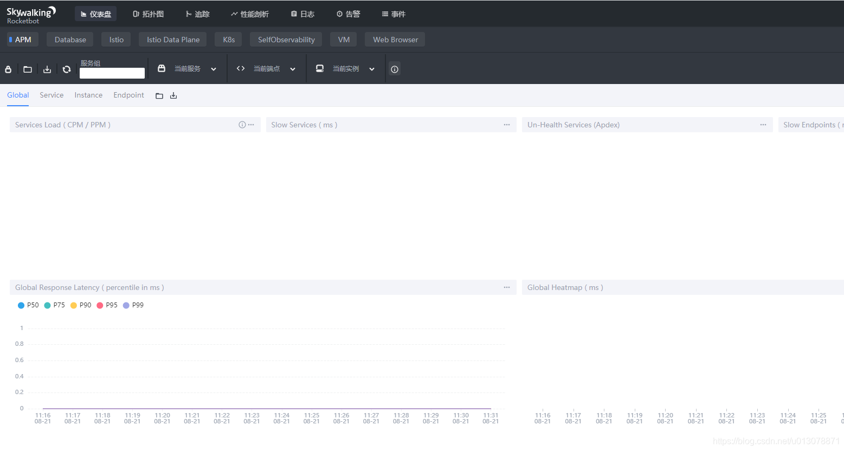This screenshot has height=451, width=844.
Task: Select the Istio Data Plane tab
Action: [x=173, y=40]
